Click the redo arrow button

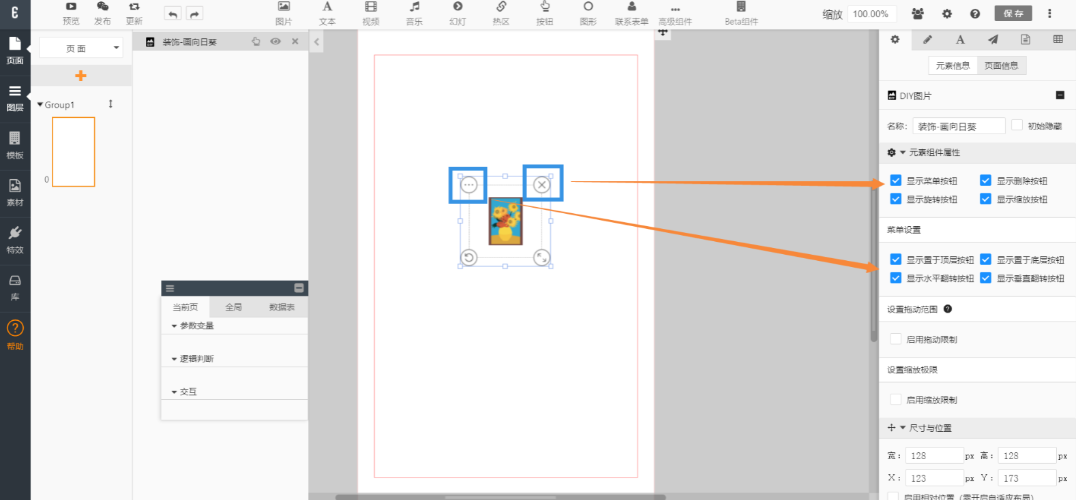(194, 14)
